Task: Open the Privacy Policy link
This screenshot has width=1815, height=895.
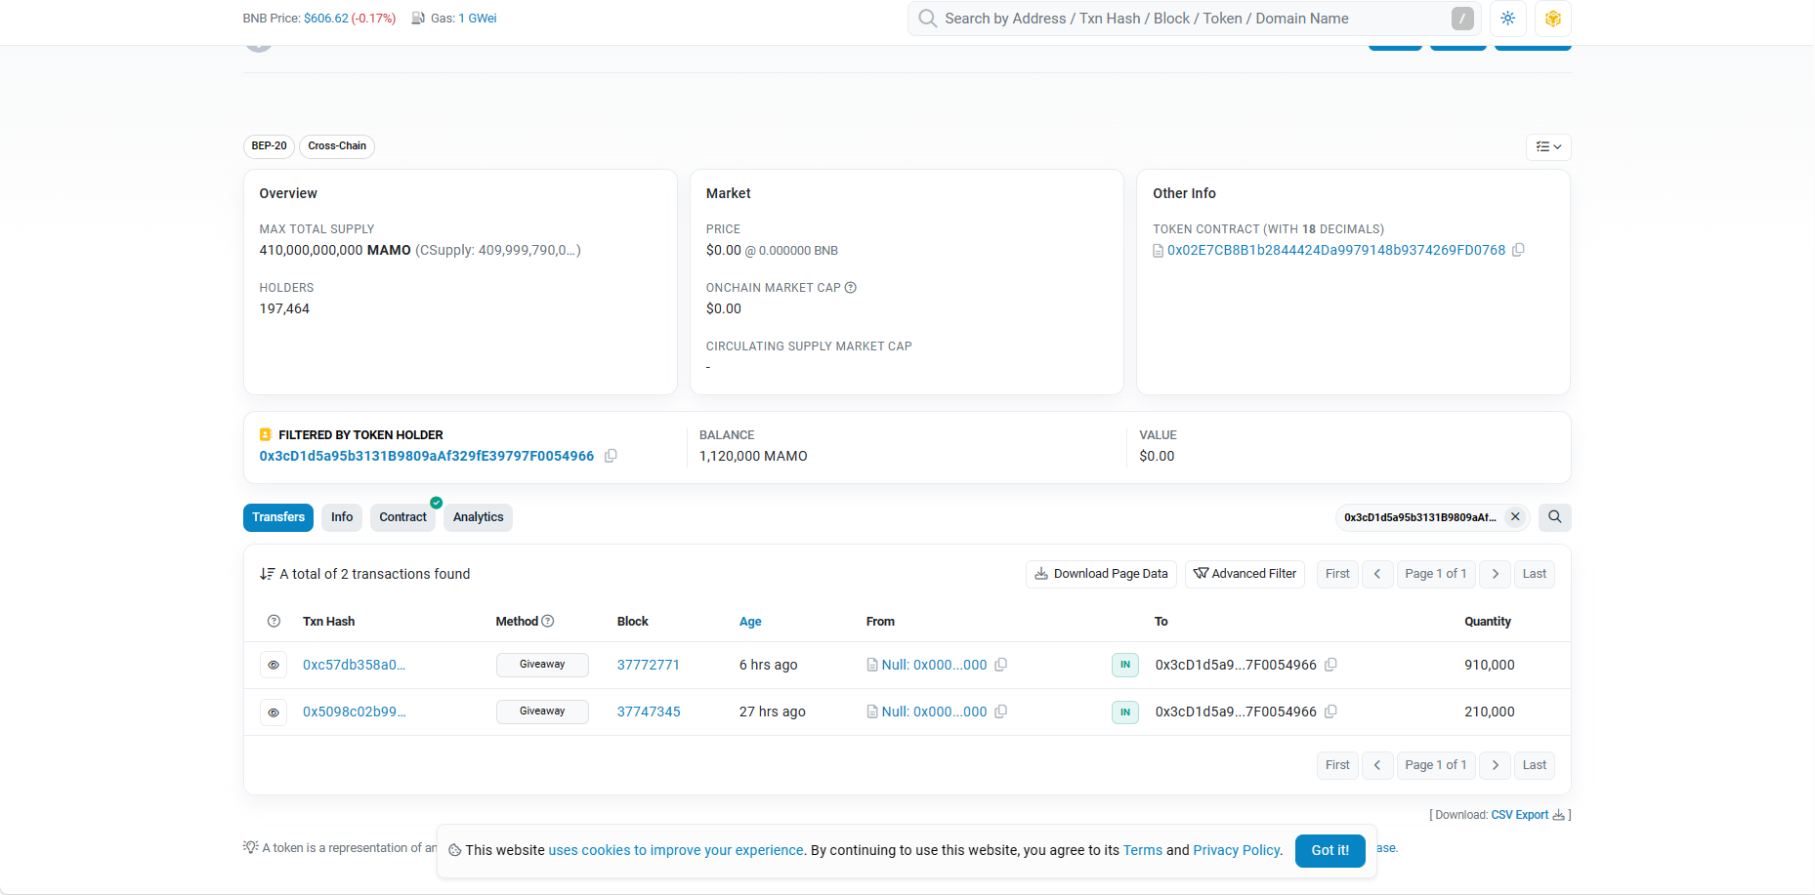Action: tap(1237, 851)
